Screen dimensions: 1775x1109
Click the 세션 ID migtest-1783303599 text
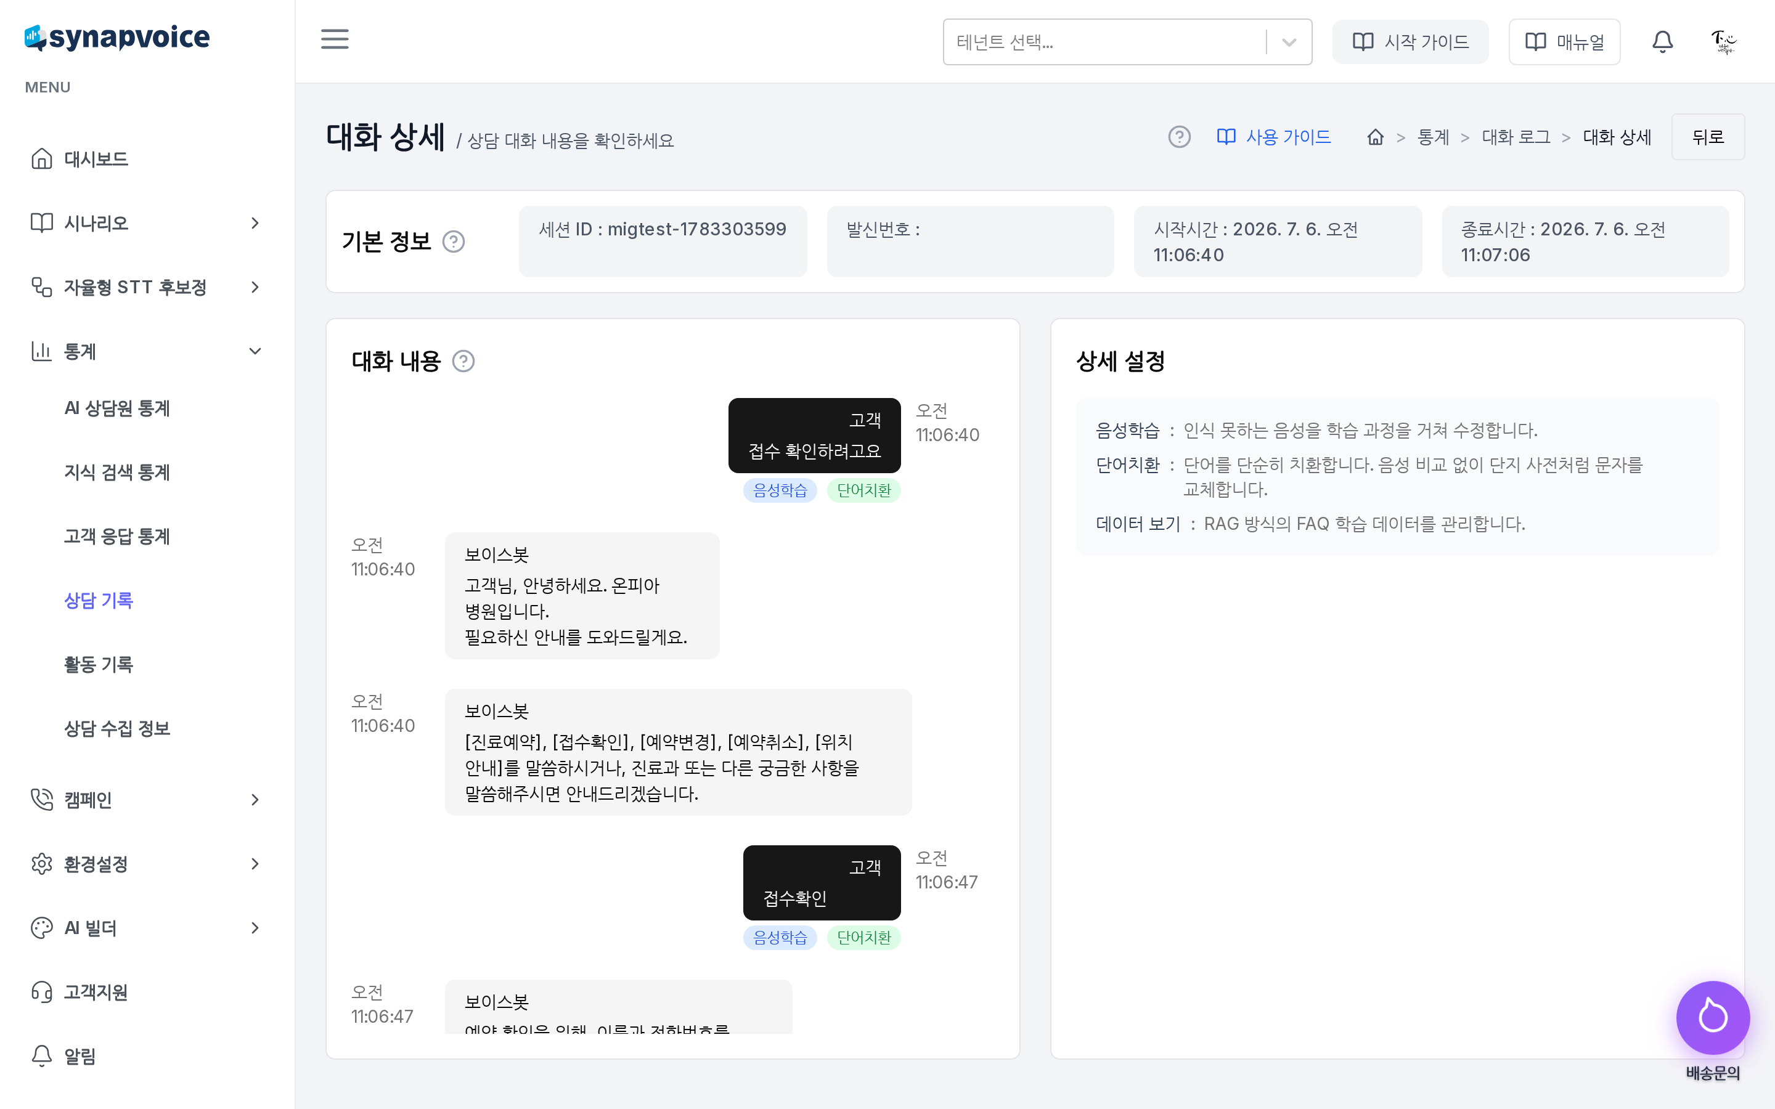(663, 230)
